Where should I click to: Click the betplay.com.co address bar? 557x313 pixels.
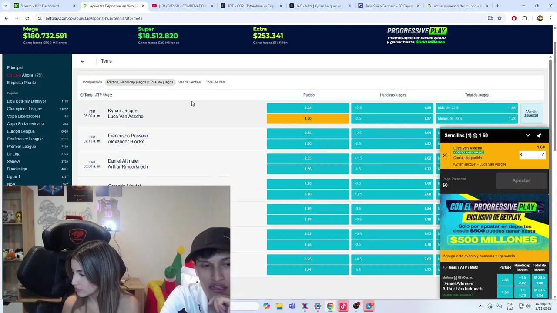click(x=261, y=18)
